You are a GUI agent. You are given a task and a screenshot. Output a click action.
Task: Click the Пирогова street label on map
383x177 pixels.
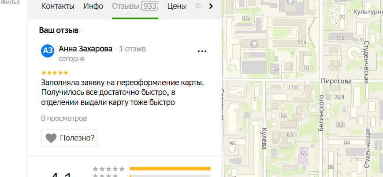click(336, 81)
